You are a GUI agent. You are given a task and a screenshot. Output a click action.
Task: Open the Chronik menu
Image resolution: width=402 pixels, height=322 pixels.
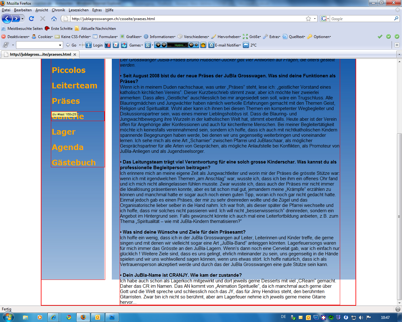pos(58,10)
